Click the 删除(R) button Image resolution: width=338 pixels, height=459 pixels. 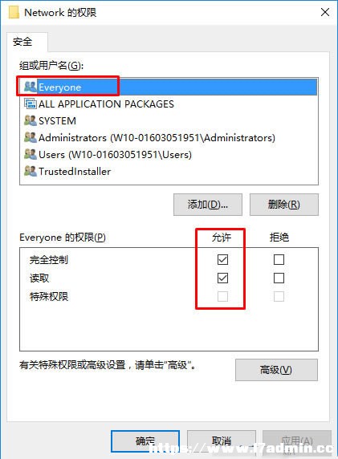[284, 205]
